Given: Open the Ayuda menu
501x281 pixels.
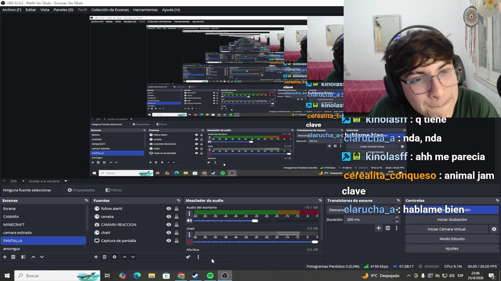Looking at the screenshot, I should (x=171, y=9).
